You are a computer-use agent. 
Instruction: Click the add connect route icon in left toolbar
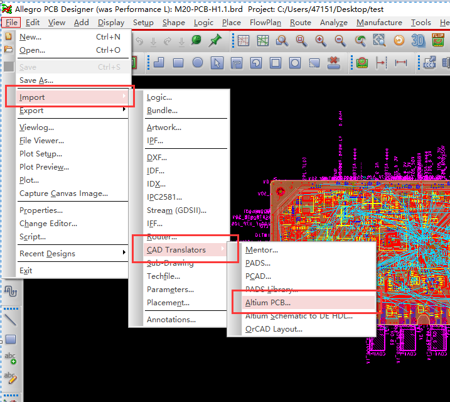tap(11, 291)
